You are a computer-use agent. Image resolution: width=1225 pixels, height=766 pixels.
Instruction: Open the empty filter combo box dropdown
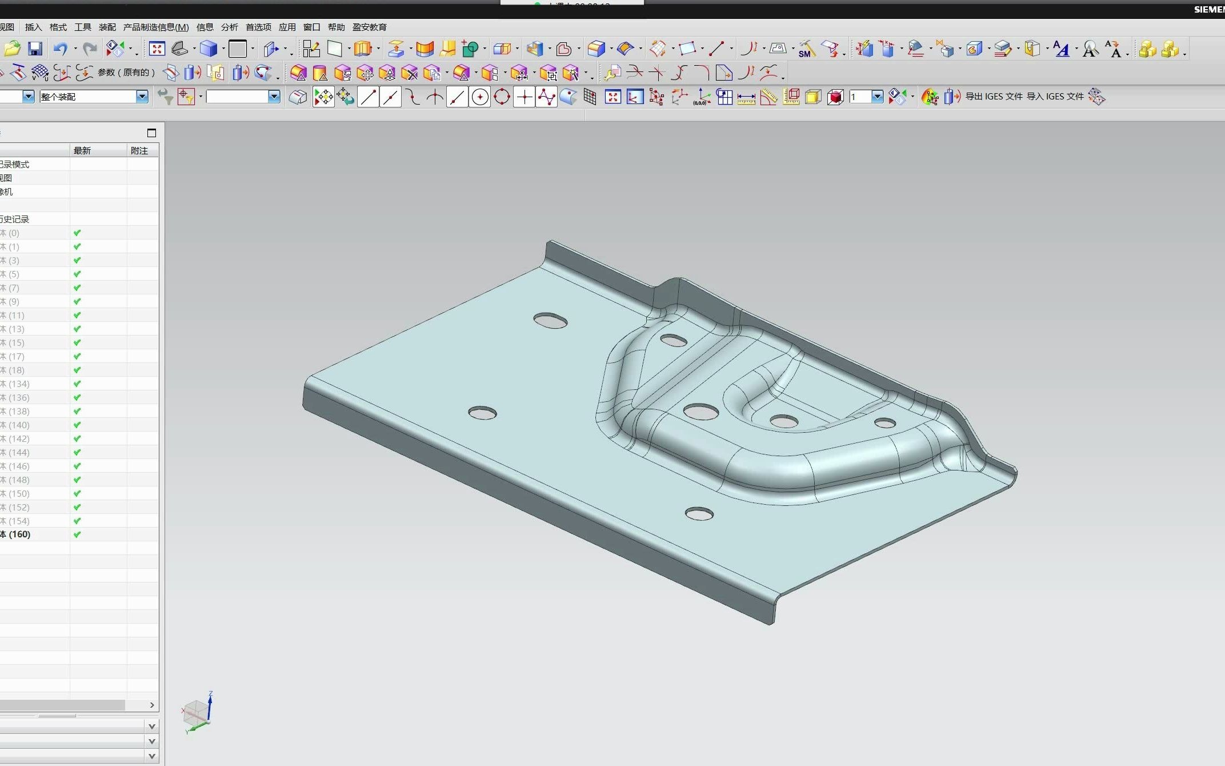pos(274,97)
